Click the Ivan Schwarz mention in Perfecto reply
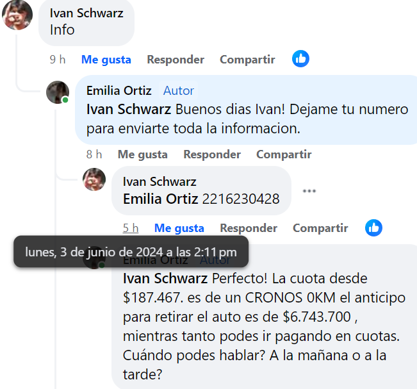 point(165,279)
